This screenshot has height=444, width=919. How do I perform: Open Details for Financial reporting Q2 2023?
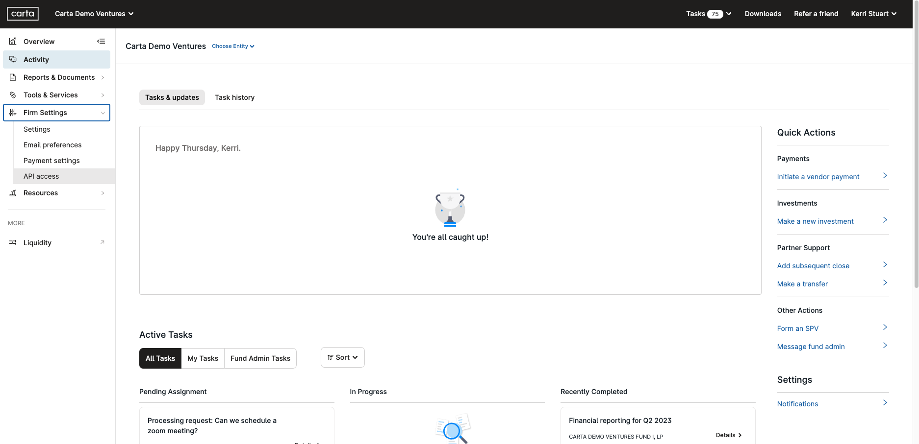(728, 435)
